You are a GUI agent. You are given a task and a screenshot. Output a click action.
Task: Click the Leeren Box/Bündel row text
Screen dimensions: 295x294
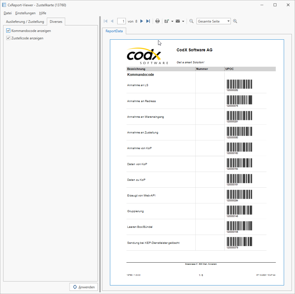140,227
